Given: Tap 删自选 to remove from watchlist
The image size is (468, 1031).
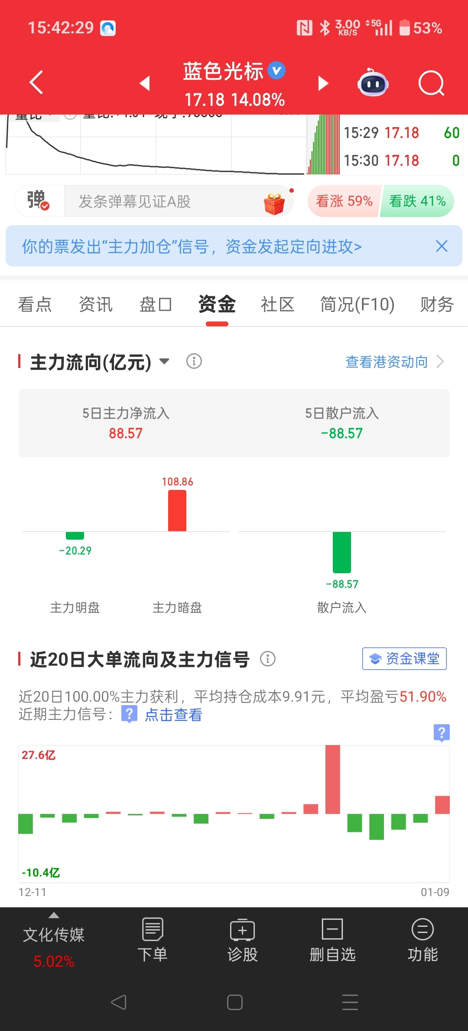Looking at the screenshot, I should pos(332,940).
